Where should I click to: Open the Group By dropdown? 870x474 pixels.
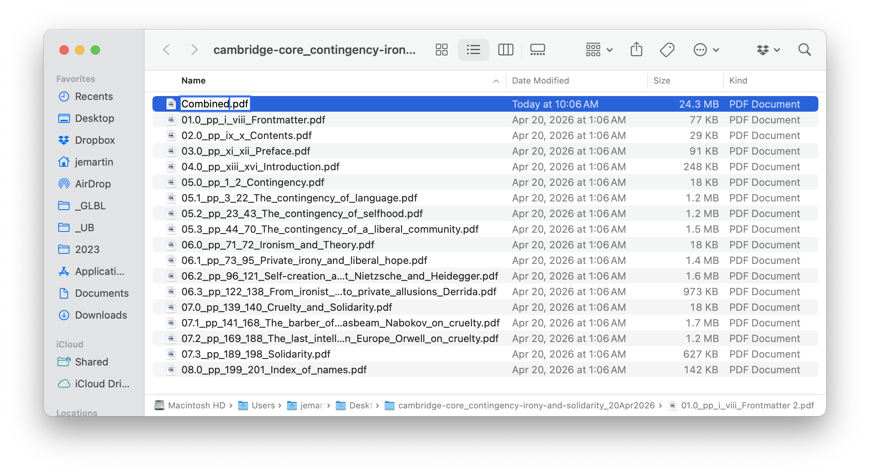[599, 50]
